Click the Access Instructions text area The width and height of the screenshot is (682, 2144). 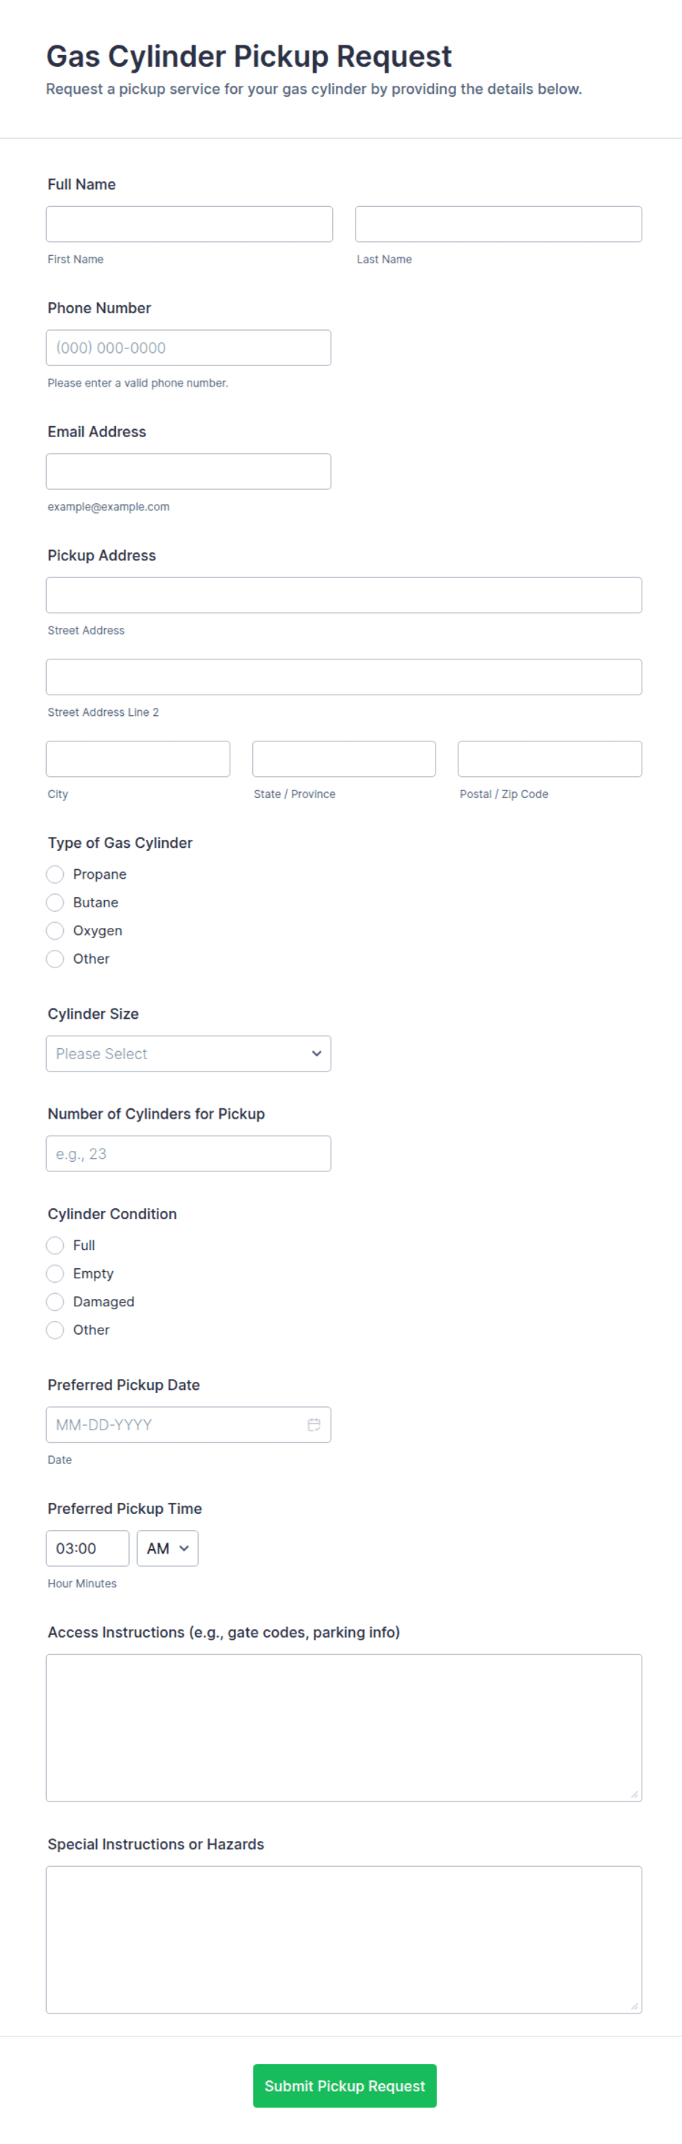(x=343, y=1727)
